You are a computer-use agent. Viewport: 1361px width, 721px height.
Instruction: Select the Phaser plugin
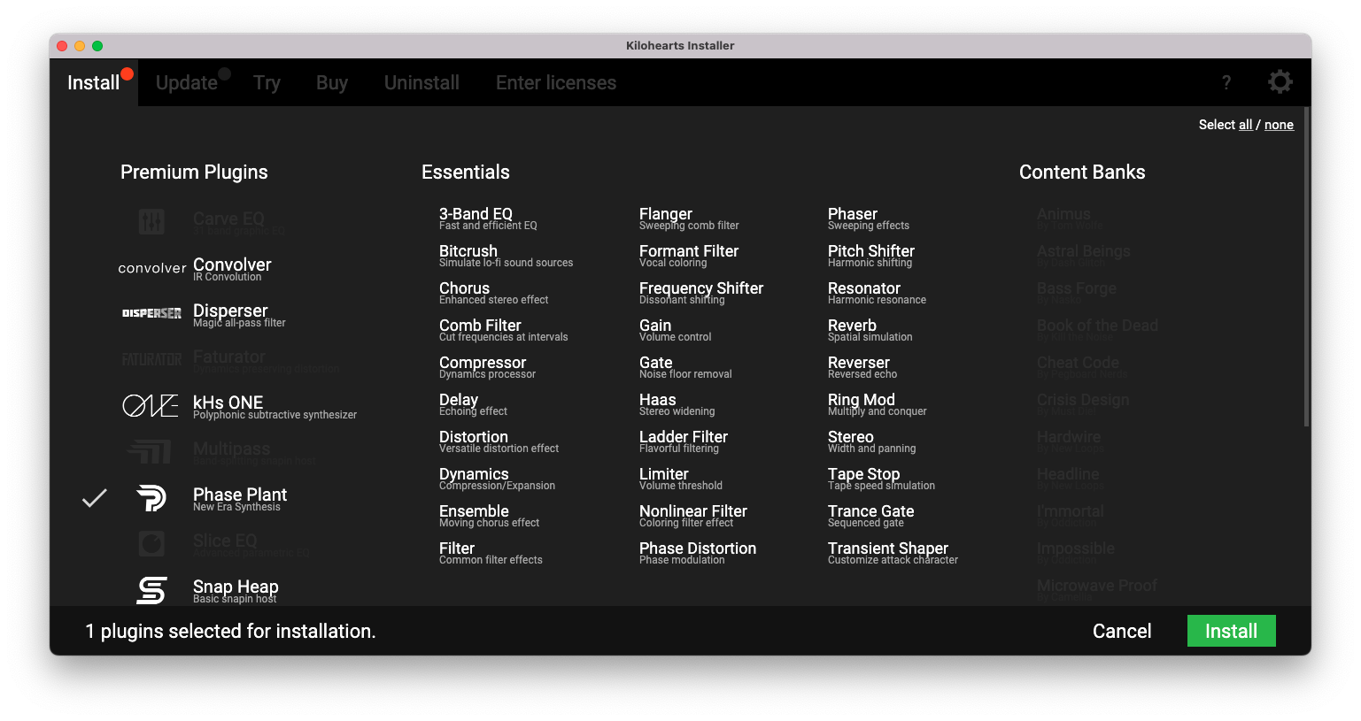868,219
